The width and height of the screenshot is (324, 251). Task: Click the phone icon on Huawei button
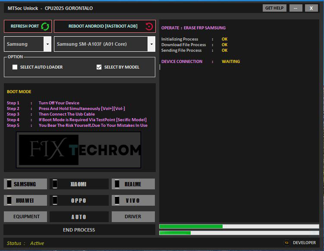9,200
